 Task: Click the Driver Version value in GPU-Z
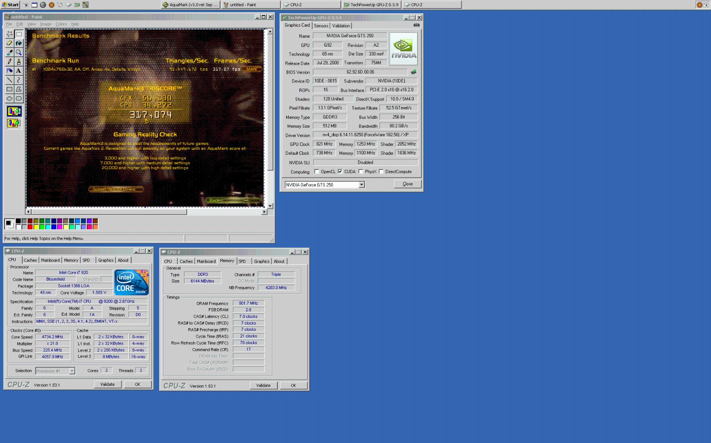pos(365,135)
